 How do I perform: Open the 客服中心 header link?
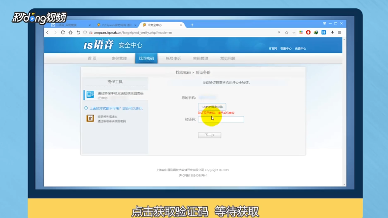pyautogui.click(x=286, y=48)
